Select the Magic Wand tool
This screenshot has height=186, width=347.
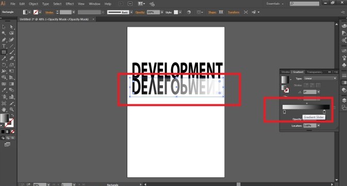(x=4, y=33)
